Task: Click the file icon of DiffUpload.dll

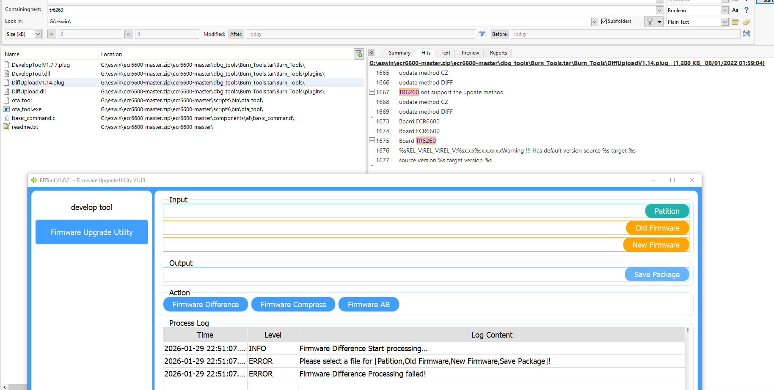Action: (x=6, y=91)
